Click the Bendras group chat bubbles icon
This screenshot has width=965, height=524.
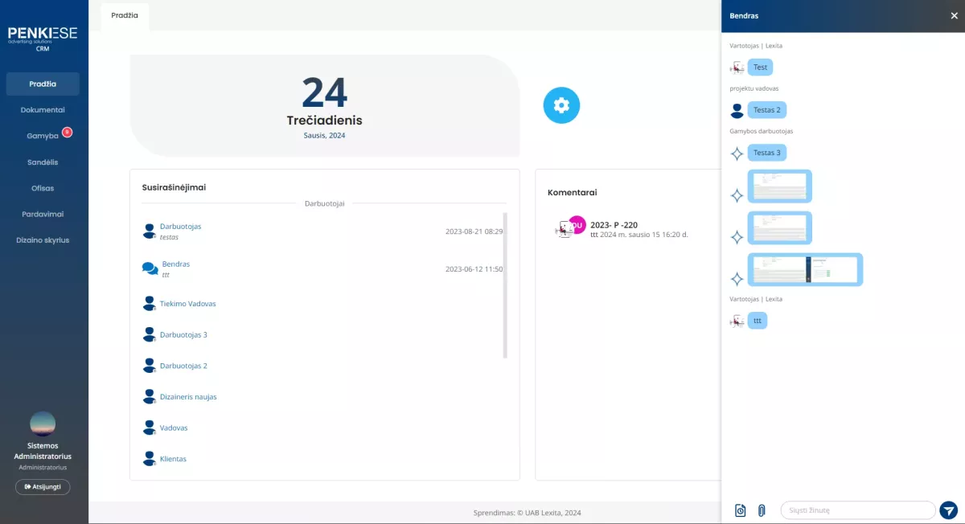click(150, 268)
